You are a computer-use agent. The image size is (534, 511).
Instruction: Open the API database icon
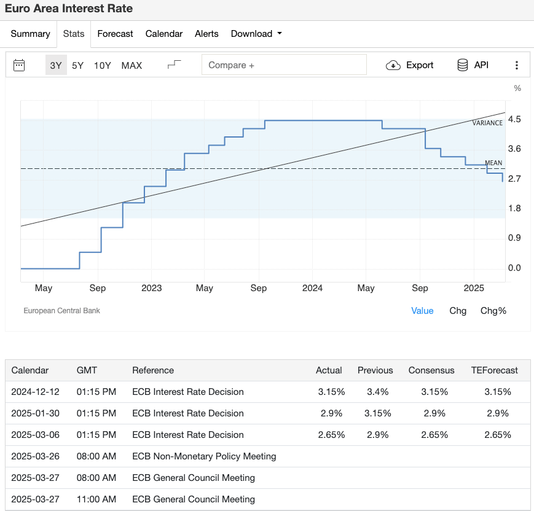(463, 65)
